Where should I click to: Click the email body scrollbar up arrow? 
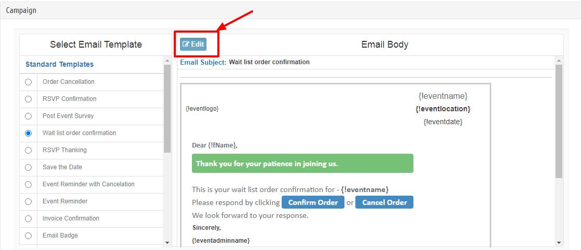559,61
